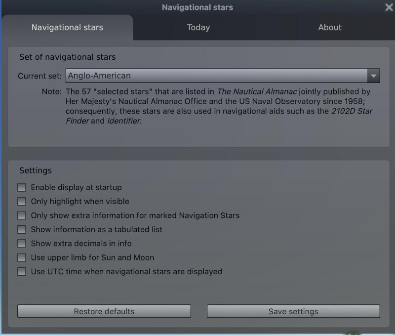
Task: Turn on Show extra decimals in info
Action: [22, 244]
